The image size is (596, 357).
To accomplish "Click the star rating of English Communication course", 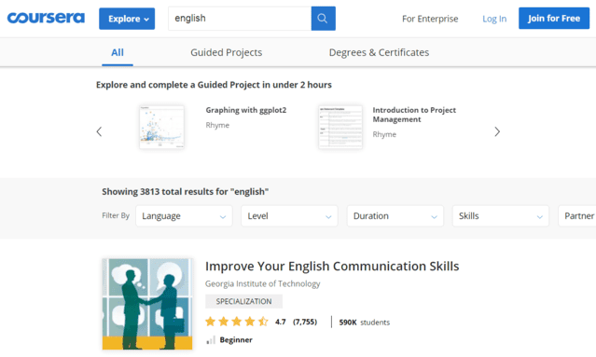I will click(237, 322).
